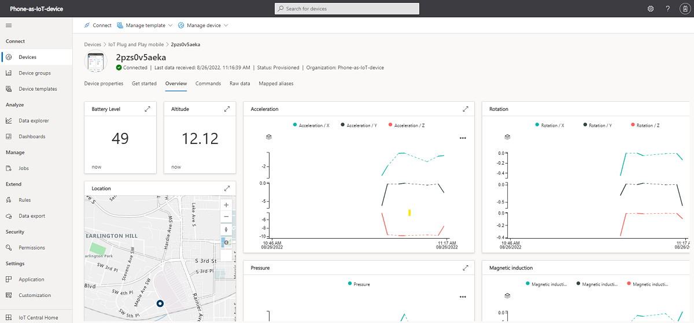The height and width of the screenshot is (323, 694).
Task: Open the settings gear in top bar
Action: coord(651,9)
